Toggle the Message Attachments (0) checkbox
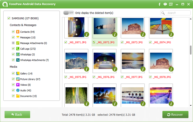193x122 pixels. coord(13,43)
